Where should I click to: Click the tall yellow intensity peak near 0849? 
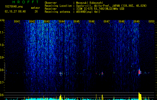pos(140,96)
